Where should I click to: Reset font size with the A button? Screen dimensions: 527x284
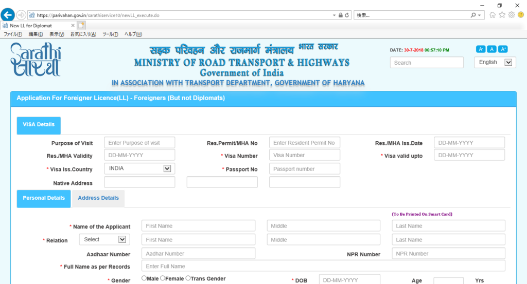coord(491,49)
